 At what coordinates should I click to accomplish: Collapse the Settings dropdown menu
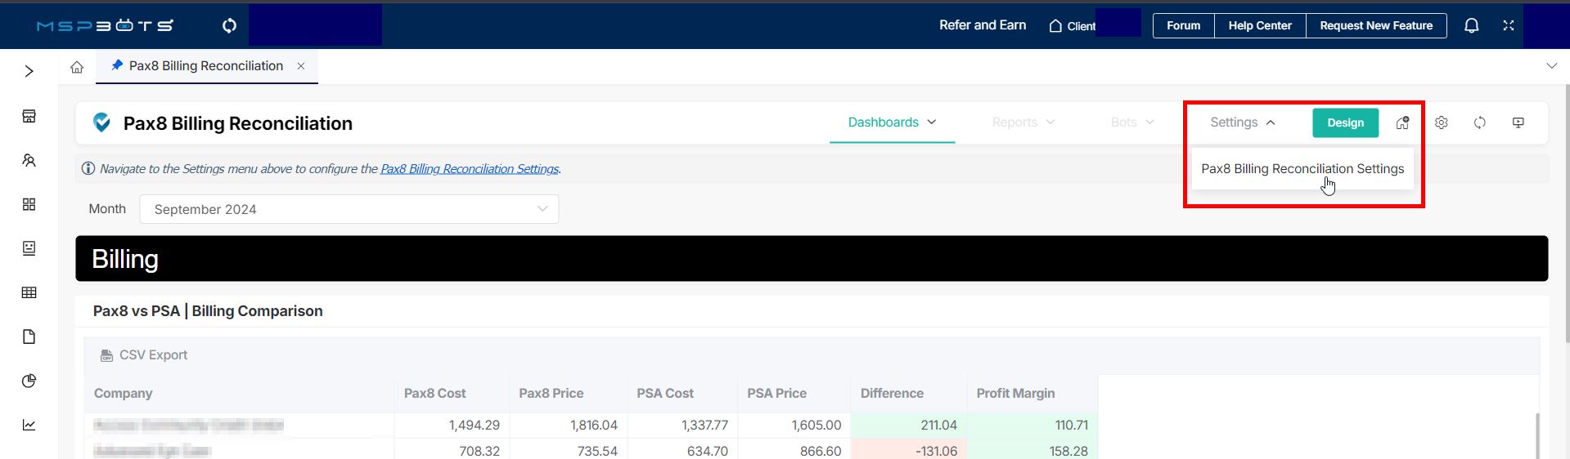[1242, 123]
